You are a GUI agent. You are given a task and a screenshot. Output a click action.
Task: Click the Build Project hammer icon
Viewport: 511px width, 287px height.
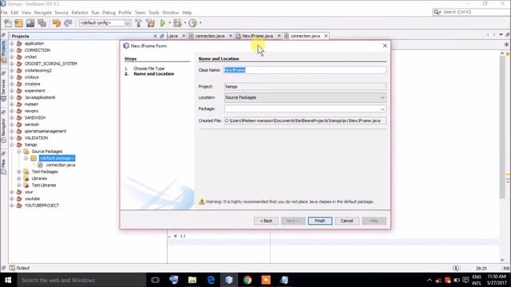138,23
